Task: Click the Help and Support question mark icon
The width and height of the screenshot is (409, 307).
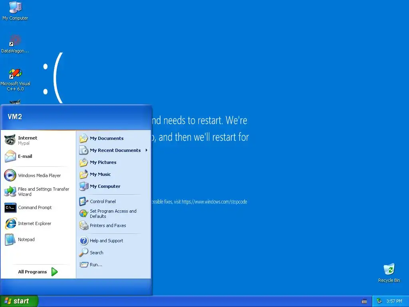Action: 84,240
